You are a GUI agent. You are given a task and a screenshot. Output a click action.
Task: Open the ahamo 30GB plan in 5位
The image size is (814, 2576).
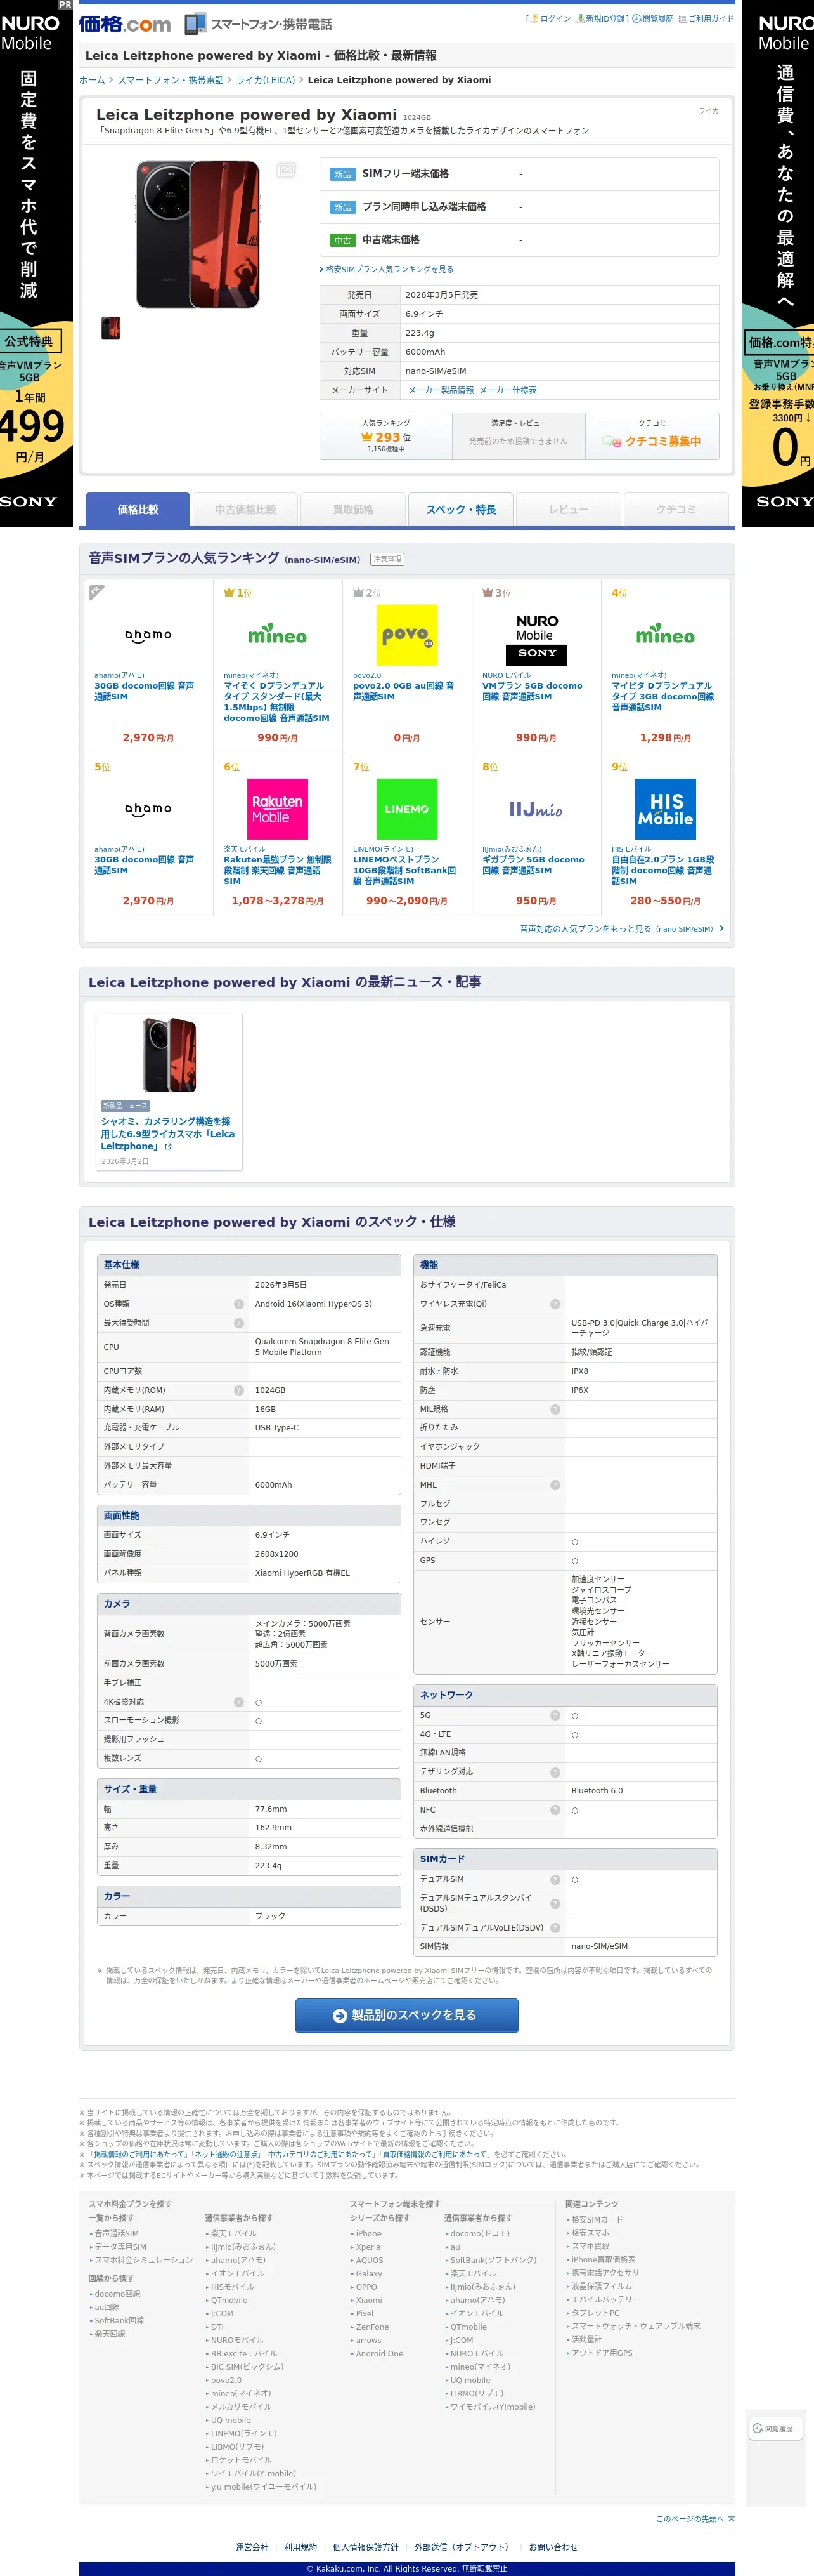tap(145, 865)
